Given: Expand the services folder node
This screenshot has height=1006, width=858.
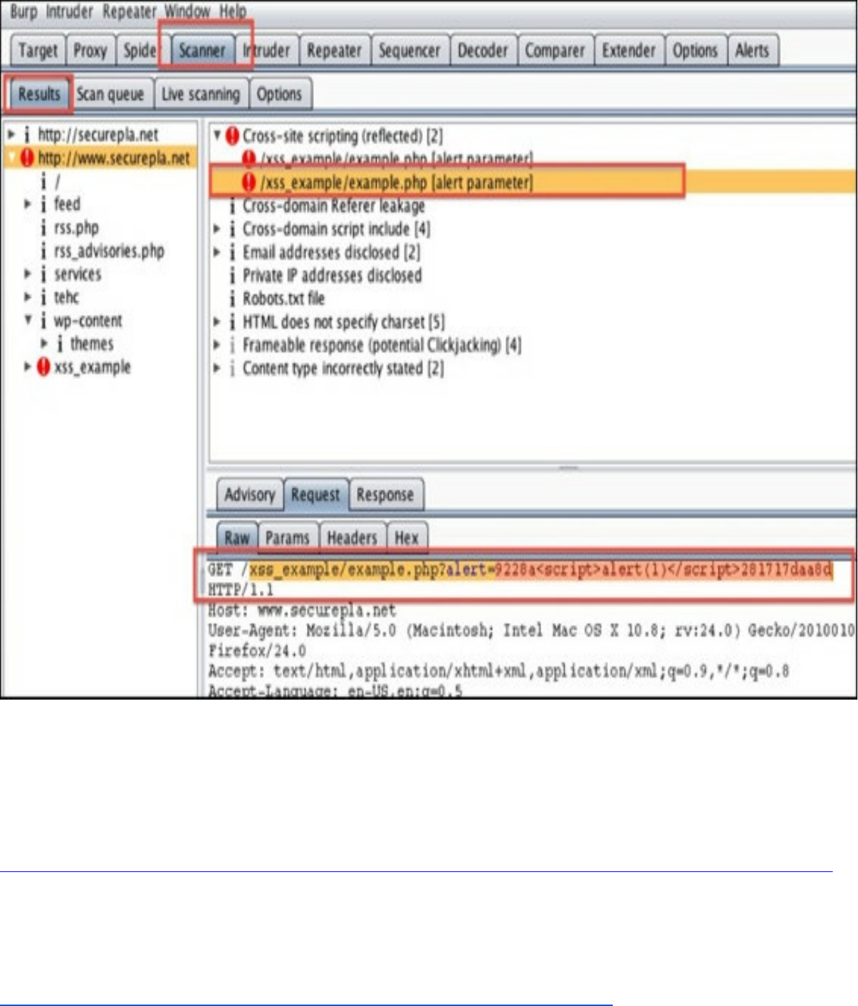Looking at the screenshot, I should point(28,274).
